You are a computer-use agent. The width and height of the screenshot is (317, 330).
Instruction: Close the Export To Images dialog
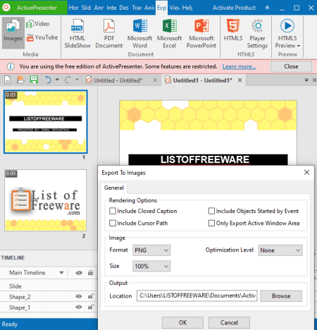(306, 173)
